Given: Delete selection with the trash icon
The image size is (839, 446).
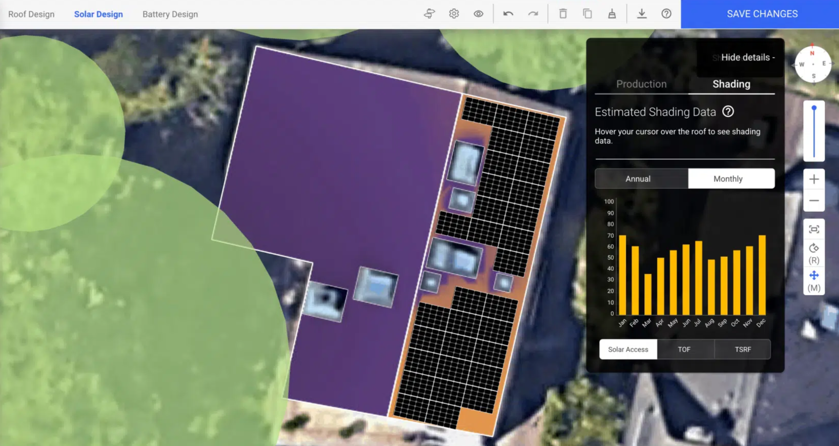Looking at the screenshot, I should click(x=563, y=14).
